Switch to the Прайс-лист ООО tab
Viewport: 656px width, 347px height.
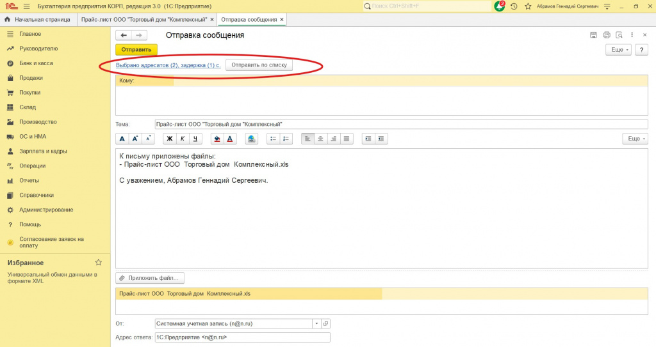(144, 20)
